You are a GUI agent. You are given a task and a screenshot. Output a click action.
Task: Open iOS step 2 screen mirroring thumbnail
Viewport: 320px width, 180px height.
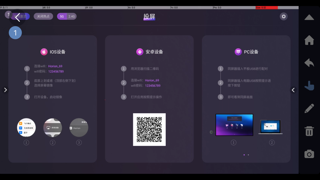pos(53,128)
